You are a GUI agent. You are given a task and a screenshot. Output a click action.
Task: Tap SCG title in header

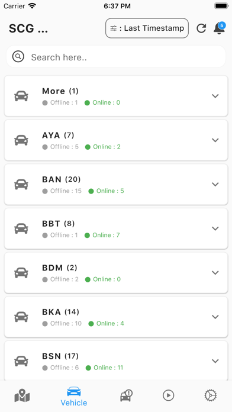[x=28, y=28]
